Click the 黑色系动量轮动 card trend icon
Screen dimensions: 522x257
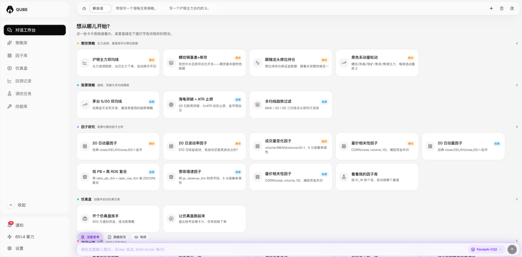point(344,63)
